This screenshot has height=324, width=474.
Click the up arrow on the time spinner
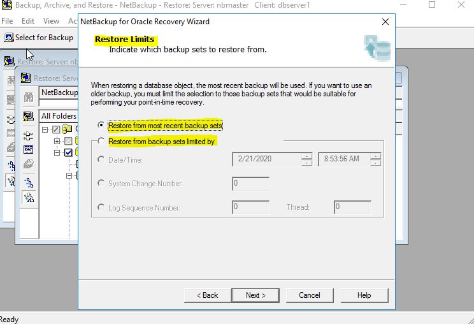pyautogui.click(x=375, y=156)
